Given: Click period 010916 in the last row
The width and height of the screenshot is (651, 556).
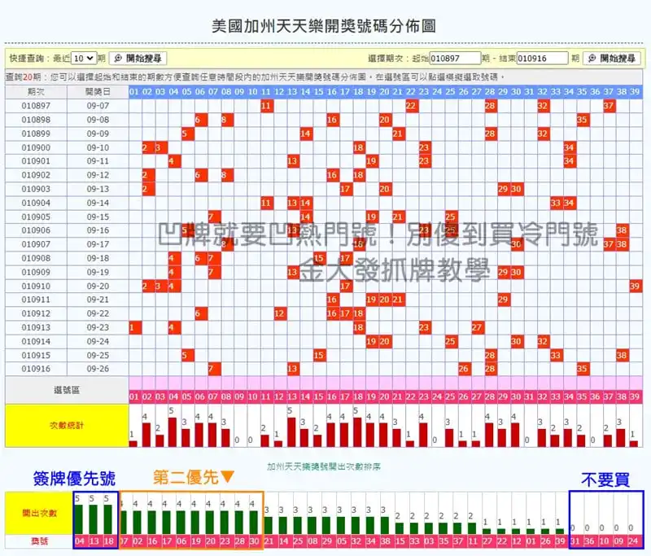Looking at the screenshot, I should [36, 369].
